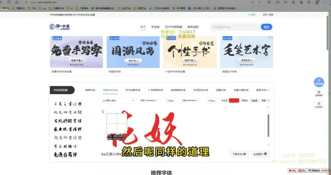Click the preview scrollbar down arrow
The image size is (331, 175).
(x=268, y=145)
